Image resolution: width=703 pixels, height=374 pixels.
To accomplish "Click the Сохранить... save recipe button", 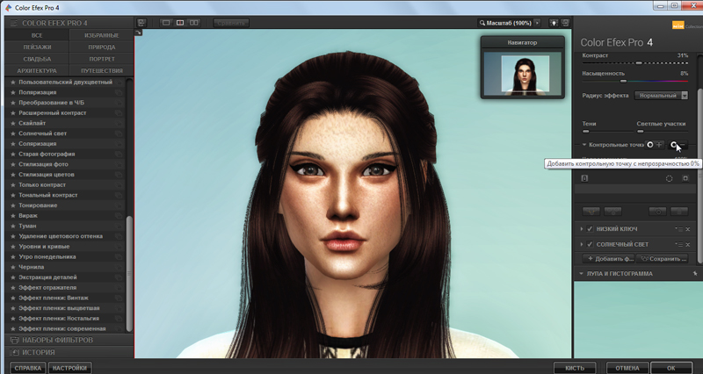I will tap(663, 258).
